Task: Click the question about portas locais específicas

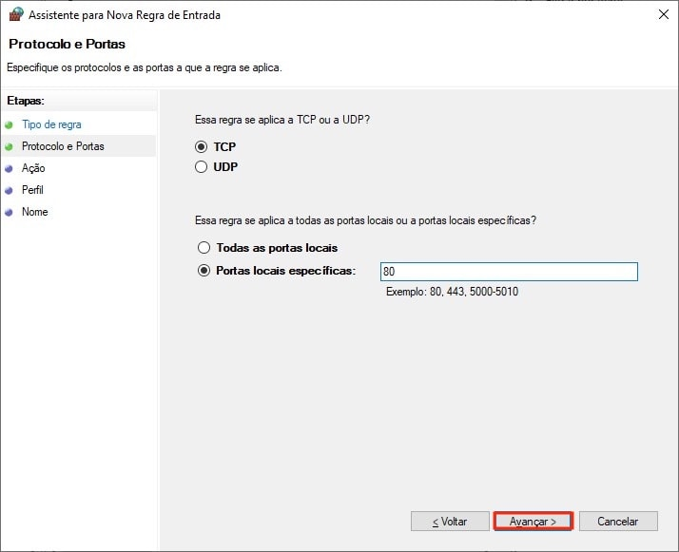Action: (x=365, y=220)
